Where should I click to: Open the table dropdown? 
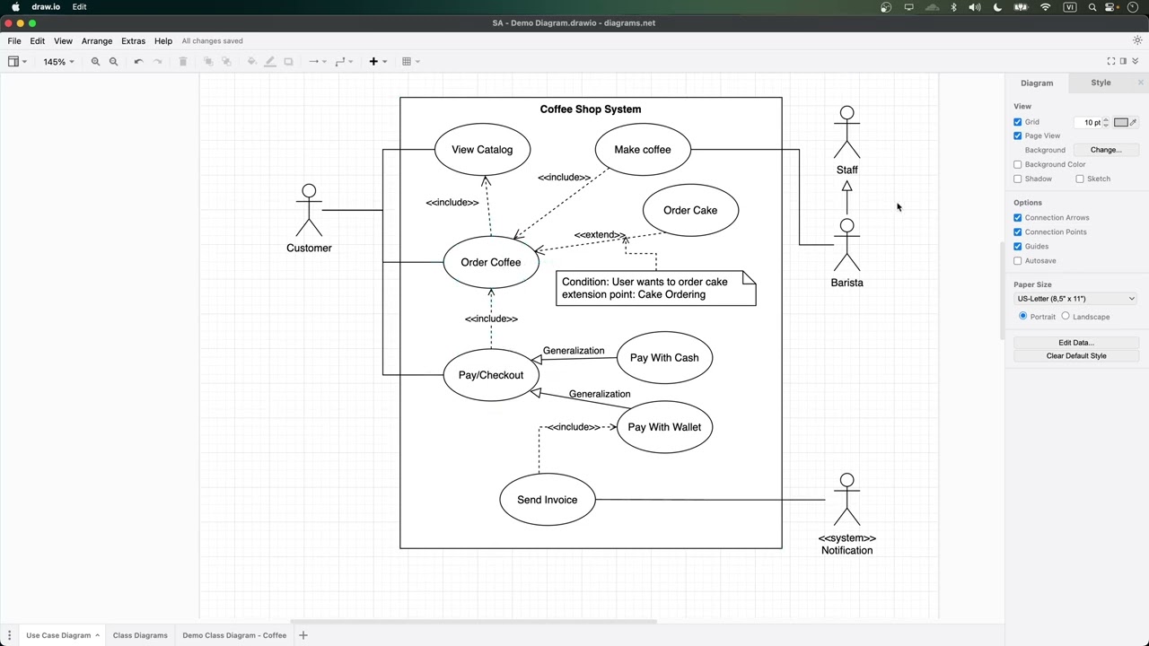410,62
